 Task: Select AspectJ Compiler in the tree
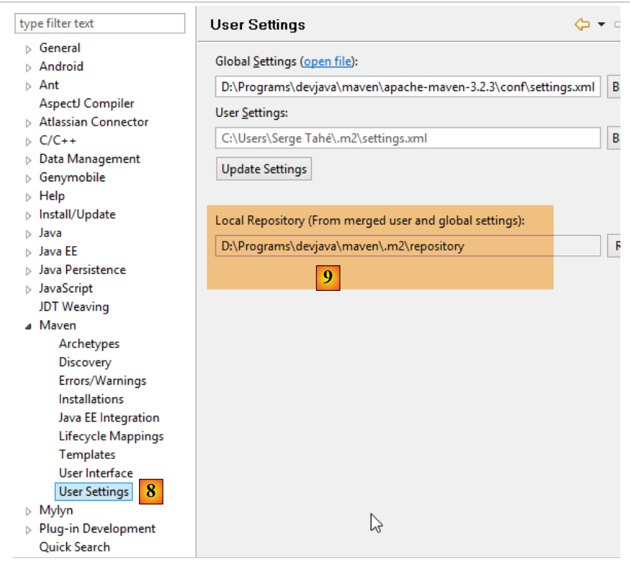87,104
